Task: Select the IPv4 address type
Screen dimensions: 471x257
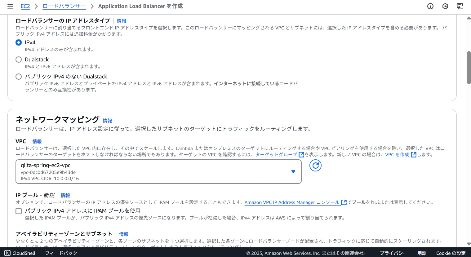Action: tap(19, 42)
